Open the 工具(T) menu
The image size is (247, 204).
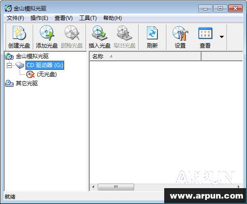tap(88, 18)
